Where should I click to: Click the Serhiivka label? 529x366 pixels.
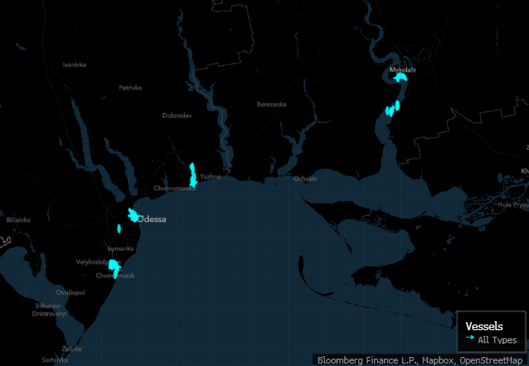[x=55, y=360]
